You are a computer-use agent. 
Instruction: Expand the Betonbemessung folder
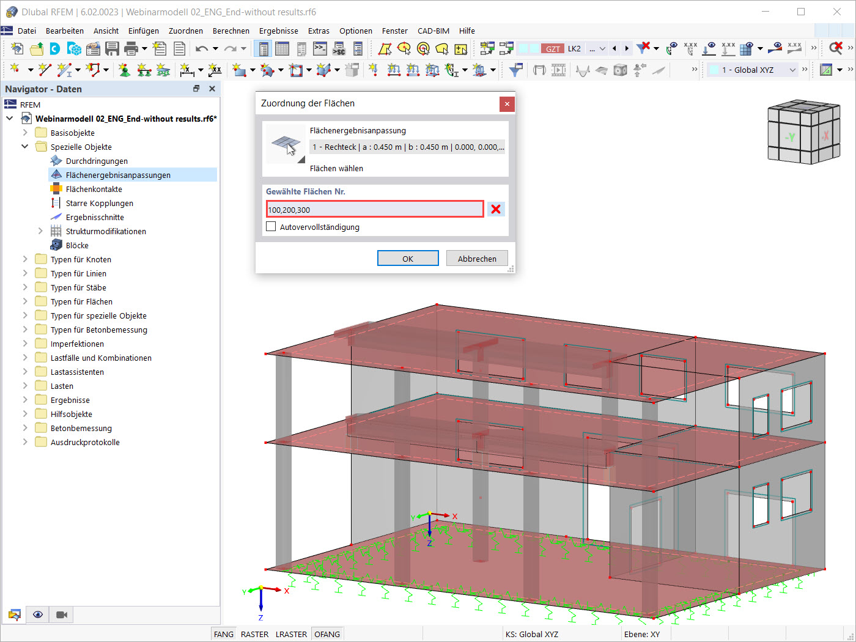tap(25, 428)
